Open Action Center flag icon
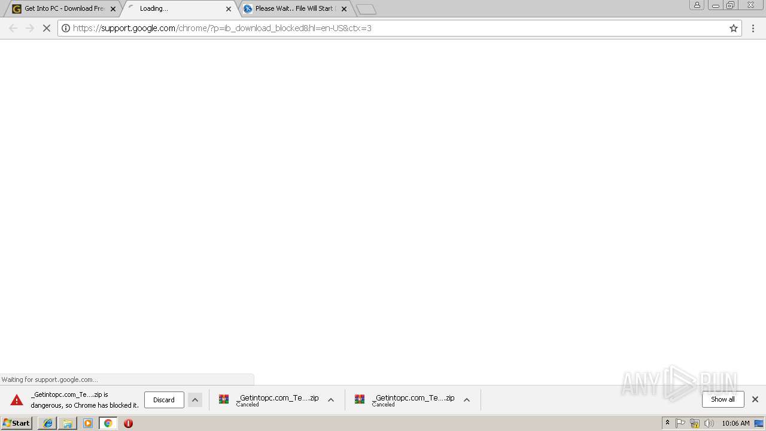766x431 pixels. 680,423
